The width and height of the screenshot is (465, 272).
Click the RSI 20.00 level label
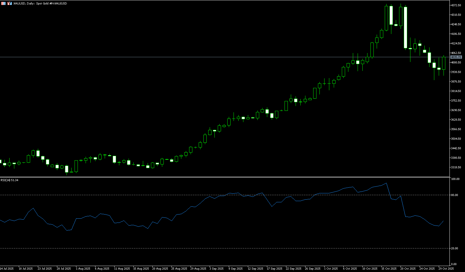coord(455,248)
